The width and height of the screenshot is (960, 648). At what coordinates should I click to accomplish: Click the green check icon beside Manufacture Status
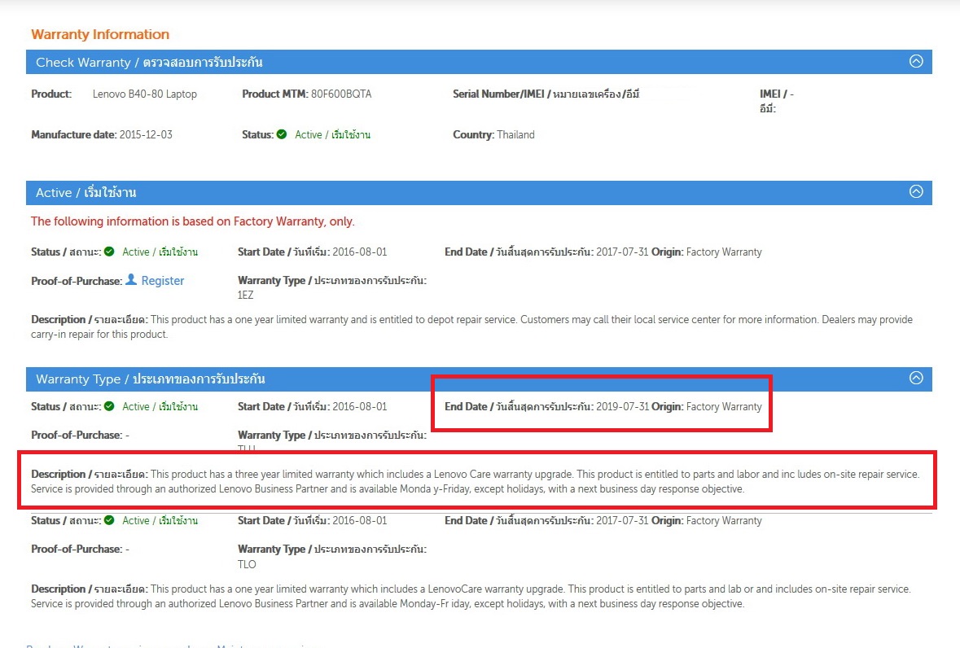point(282,134)
